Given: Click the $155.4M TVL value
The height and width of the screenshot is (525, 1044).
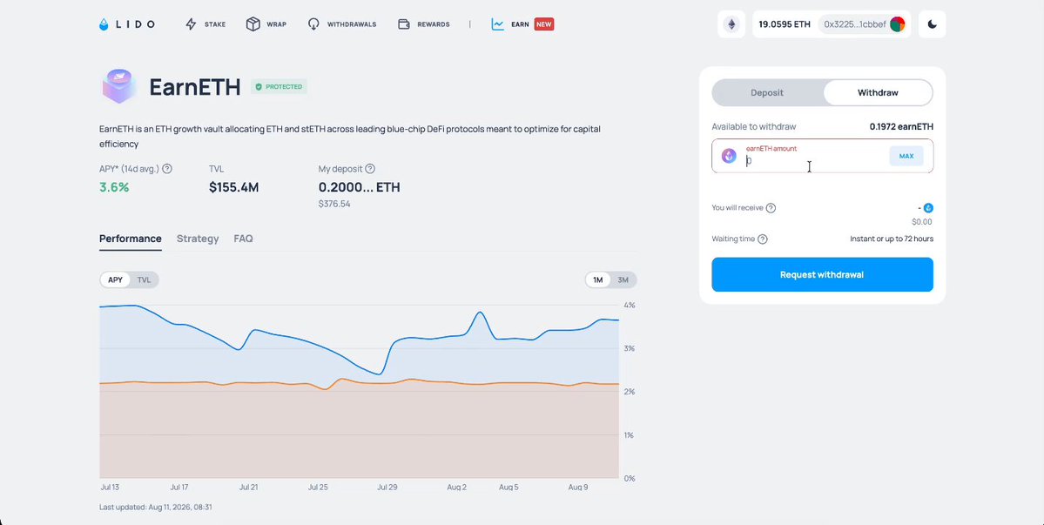Looking at the screenshot, I should (x=233, y=187).
